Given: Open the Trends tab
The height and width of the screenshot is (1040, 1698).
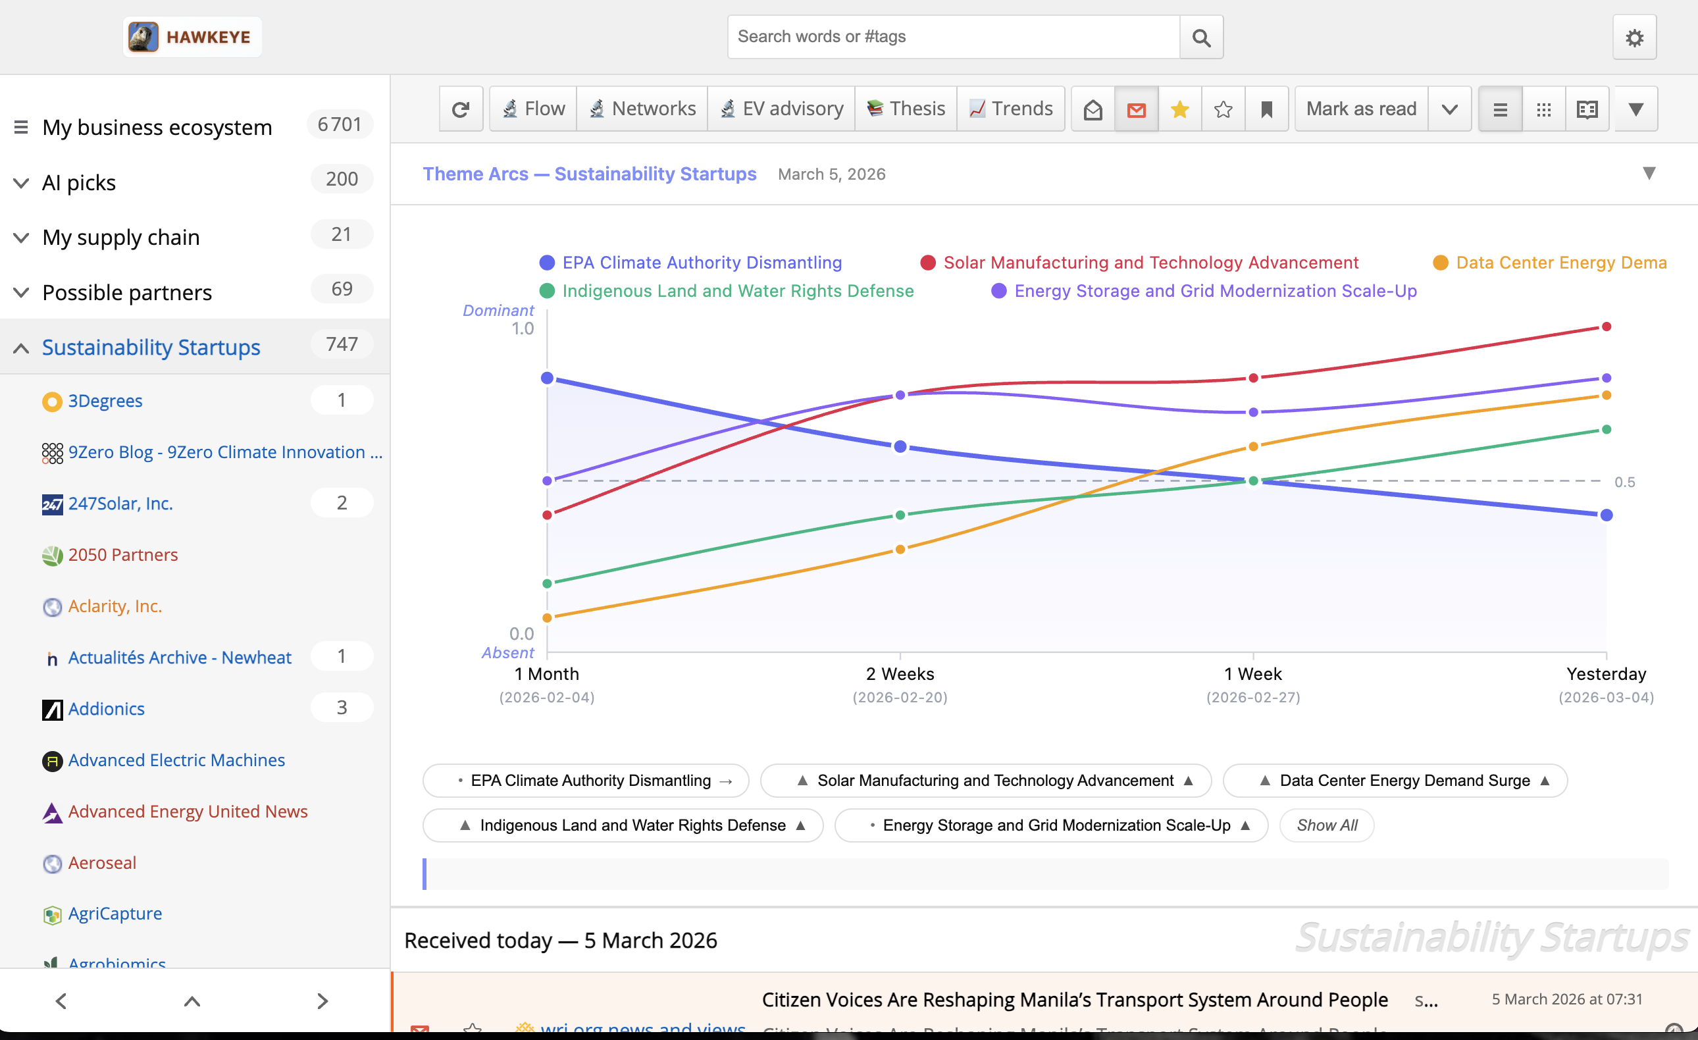Looking at the screenshot, I should click(1010, 109).
